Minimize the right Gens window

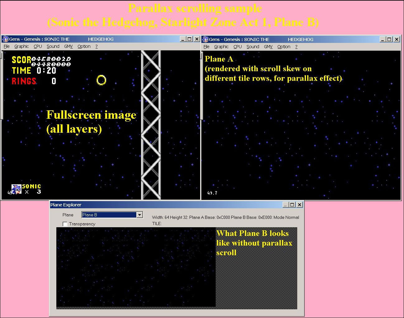click(x=383, y=39)
